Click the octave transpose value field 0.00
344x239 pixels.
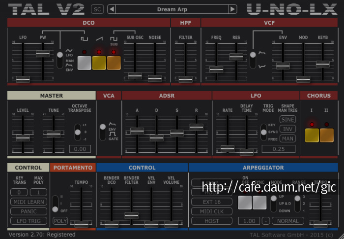coord(80,149)
